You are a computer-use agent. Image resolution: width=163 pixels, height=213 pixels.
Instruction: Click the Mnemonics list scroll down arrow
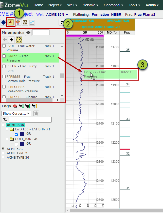point(62,96)
